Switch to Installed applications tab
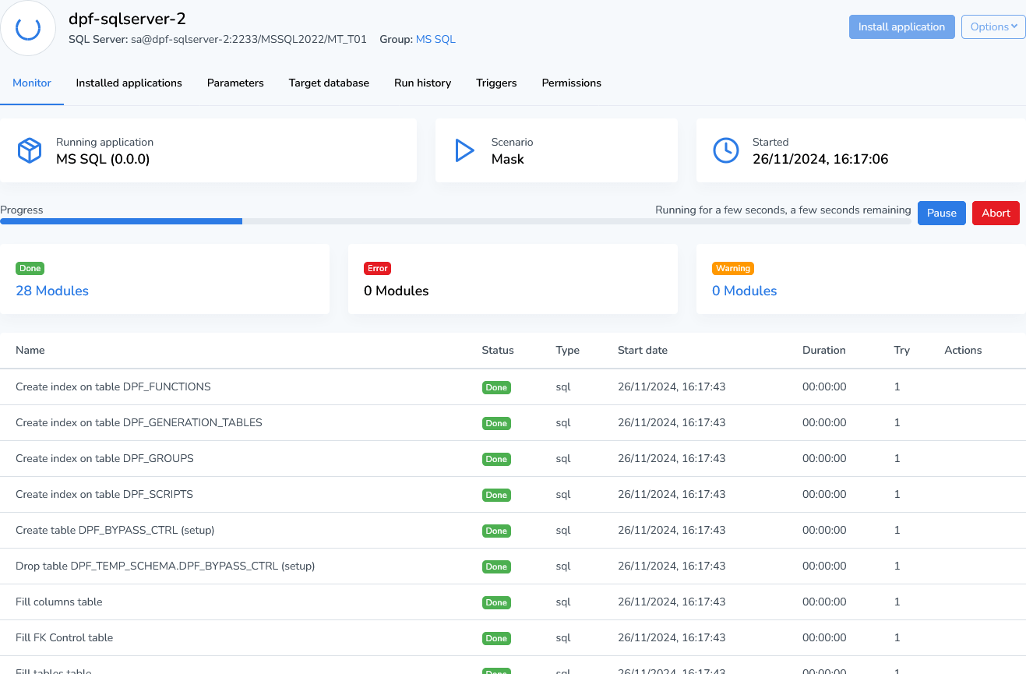Image resolution: width=1026 pixels, height=674 pixels. pyautogui.click(x=129, y=83)
